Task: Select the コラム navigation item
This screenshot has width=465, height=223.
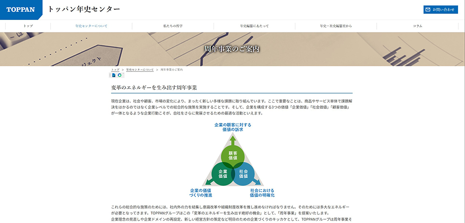Action: [418, 26]
